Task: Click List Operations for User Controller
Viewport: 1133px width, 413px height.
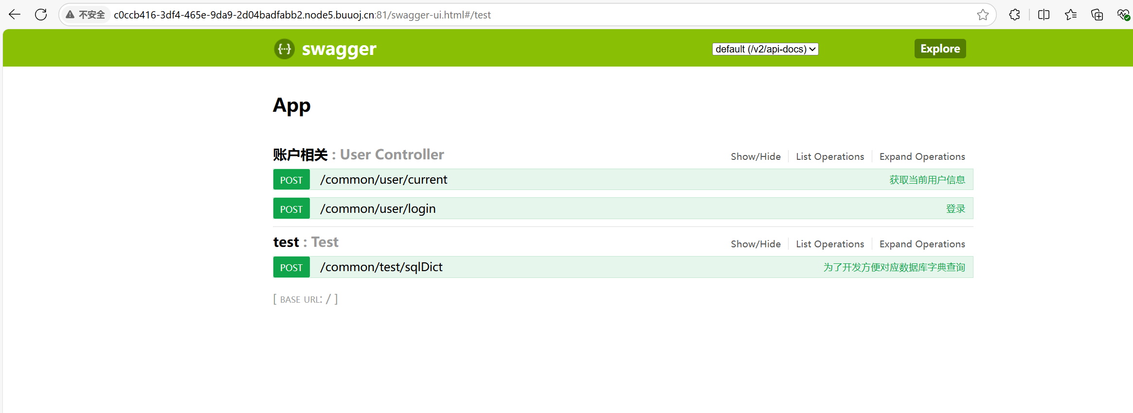Action: (x=830, y=156)
